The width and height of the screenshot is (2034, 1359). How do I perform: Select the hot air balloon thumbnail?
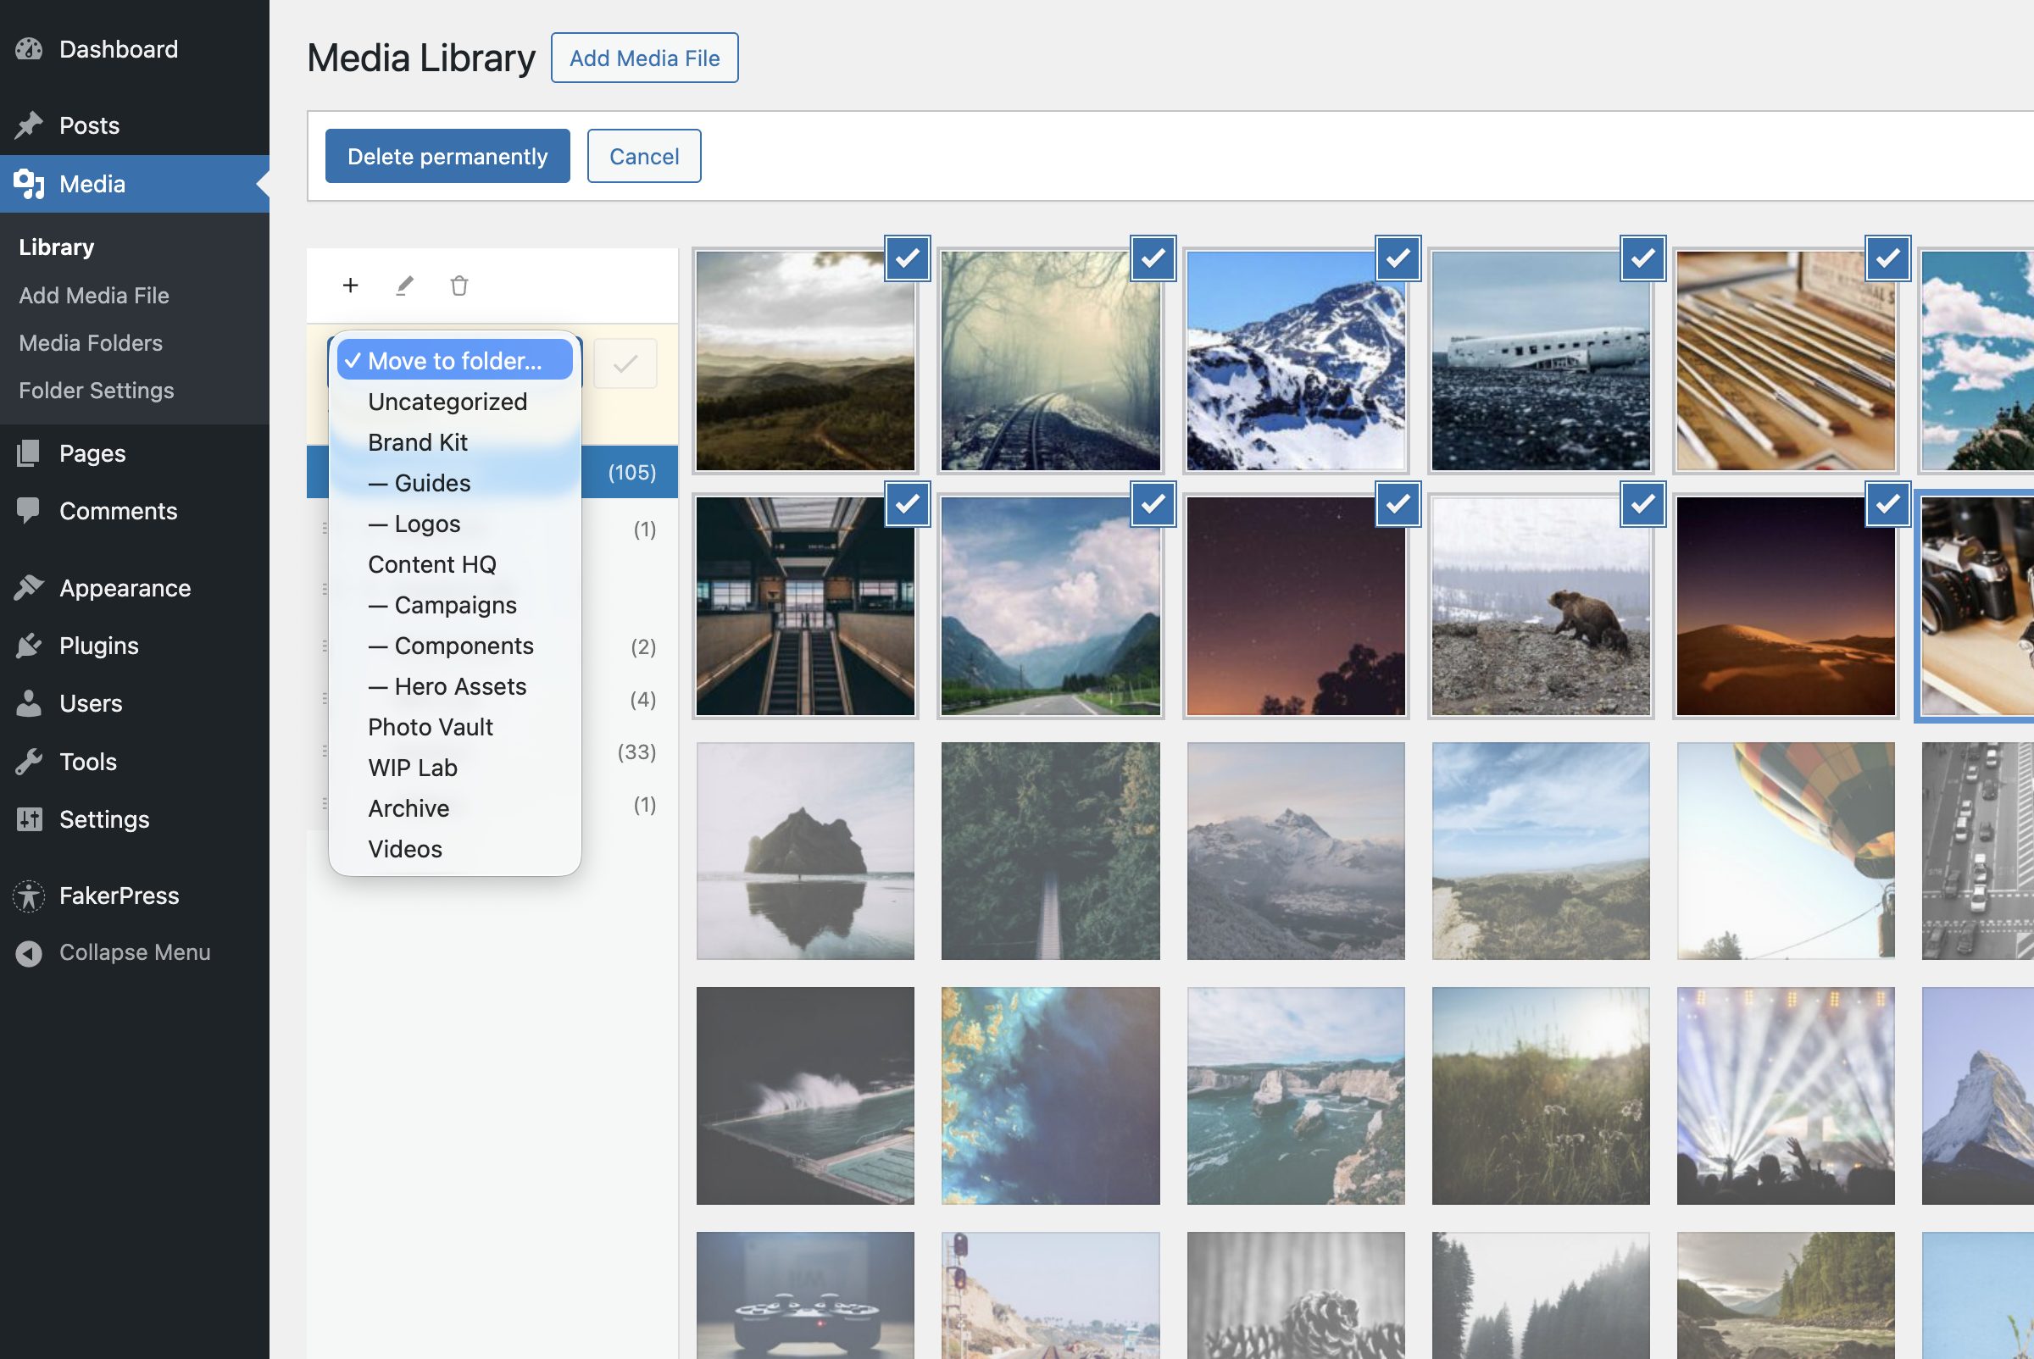[x=1785, y=851]
